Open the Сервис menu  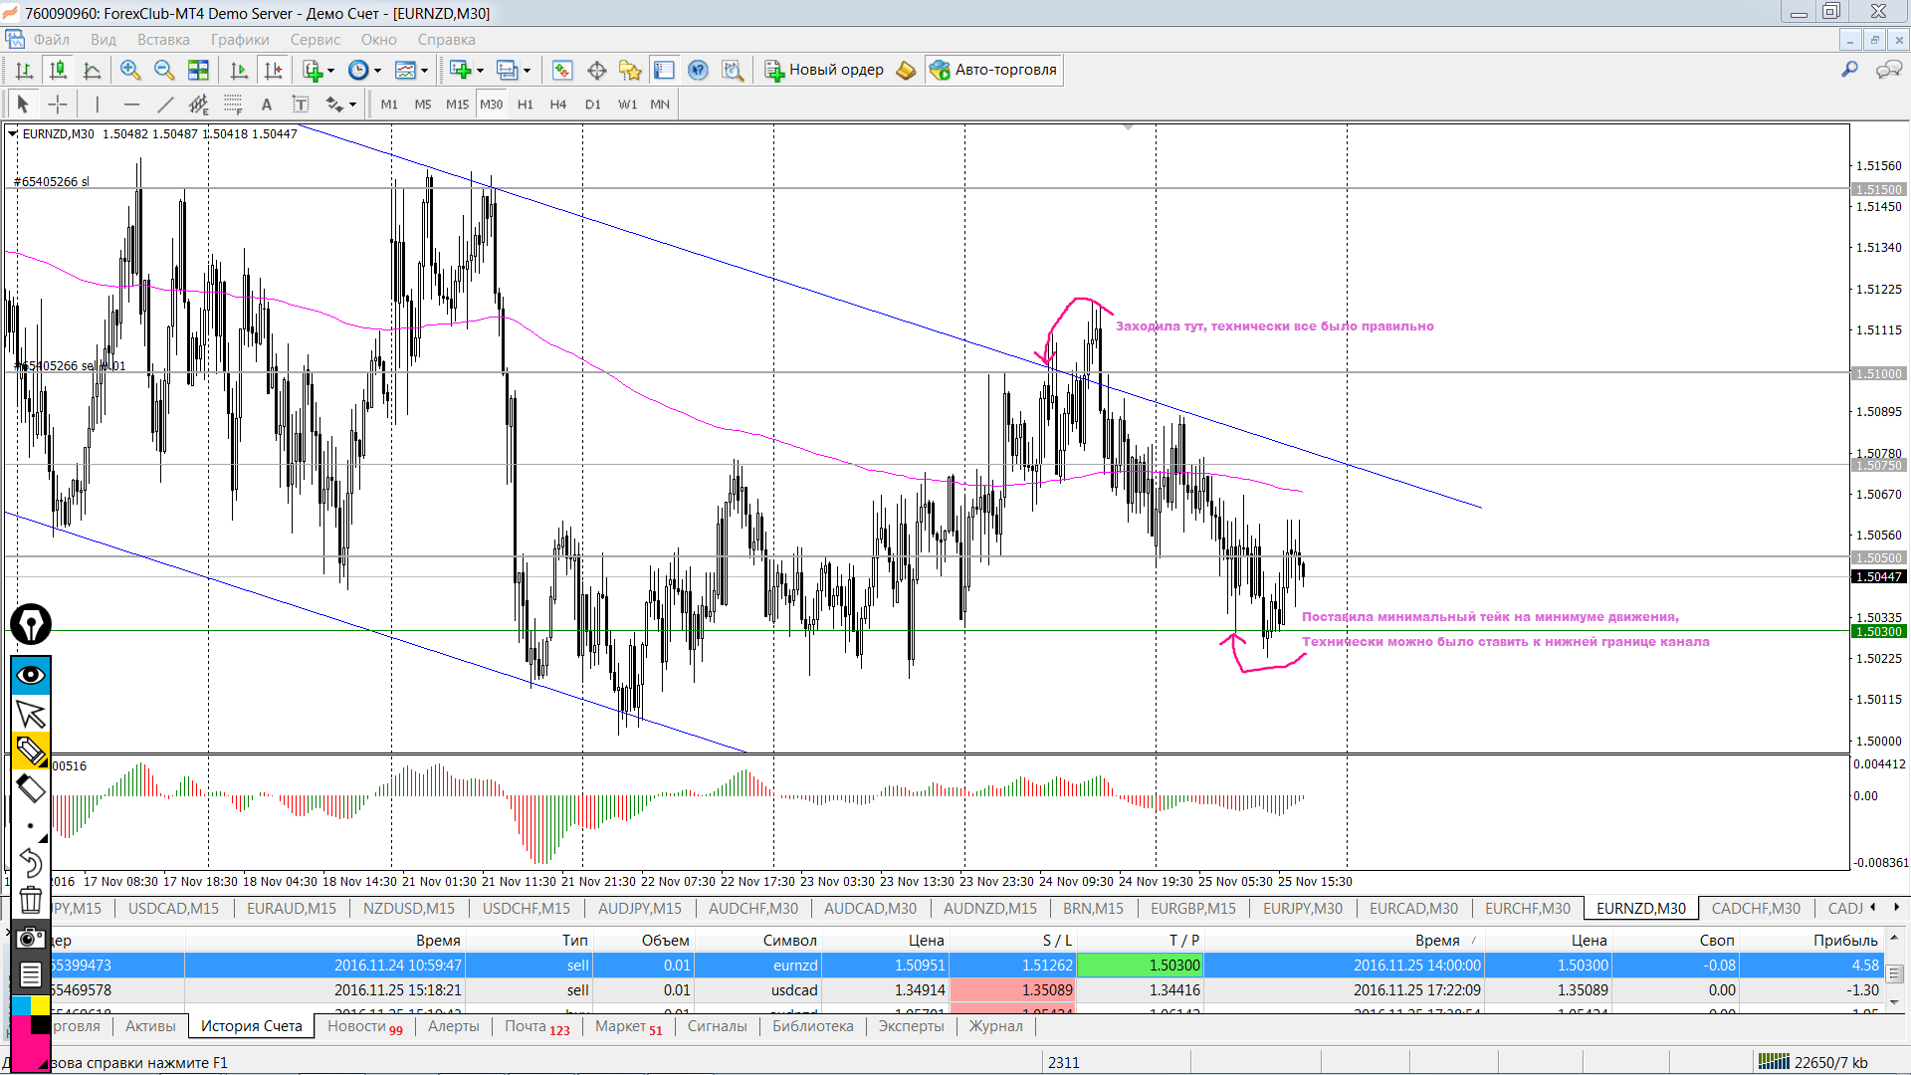(316, 40)
